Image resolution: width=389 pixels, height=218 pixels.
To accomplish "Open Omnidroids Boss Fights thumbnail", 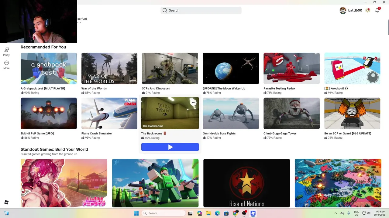I will tap(231, 113).
